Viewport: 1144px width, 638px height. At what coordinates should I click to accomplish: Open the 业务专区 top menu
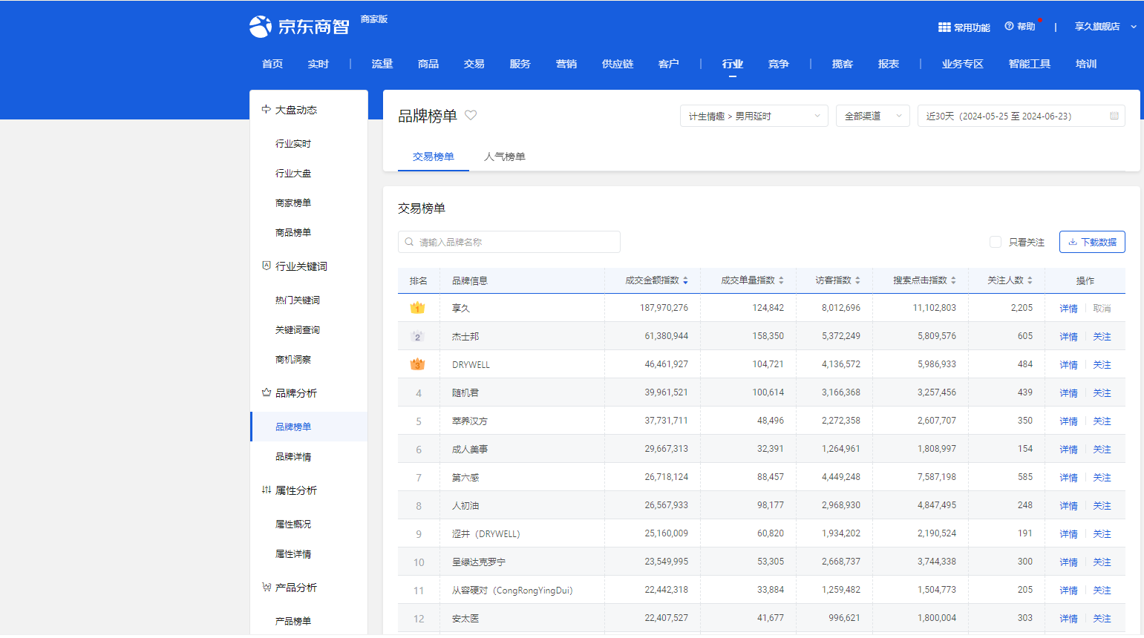tap(963, 64)
